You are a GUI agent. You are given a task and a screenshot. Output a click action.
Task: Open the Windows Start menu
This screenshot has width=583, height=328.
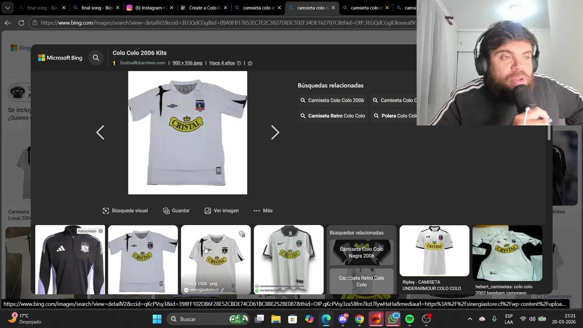coord(157,319)
